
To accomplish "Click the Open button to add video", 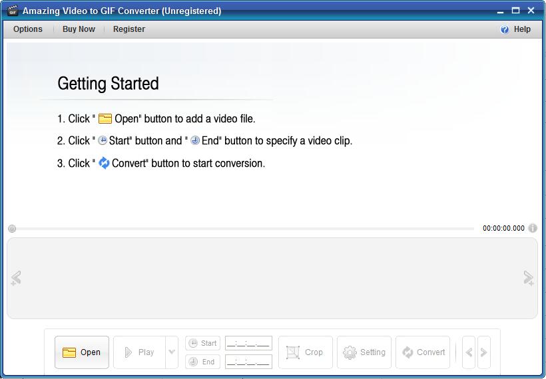I will [81, 352].
